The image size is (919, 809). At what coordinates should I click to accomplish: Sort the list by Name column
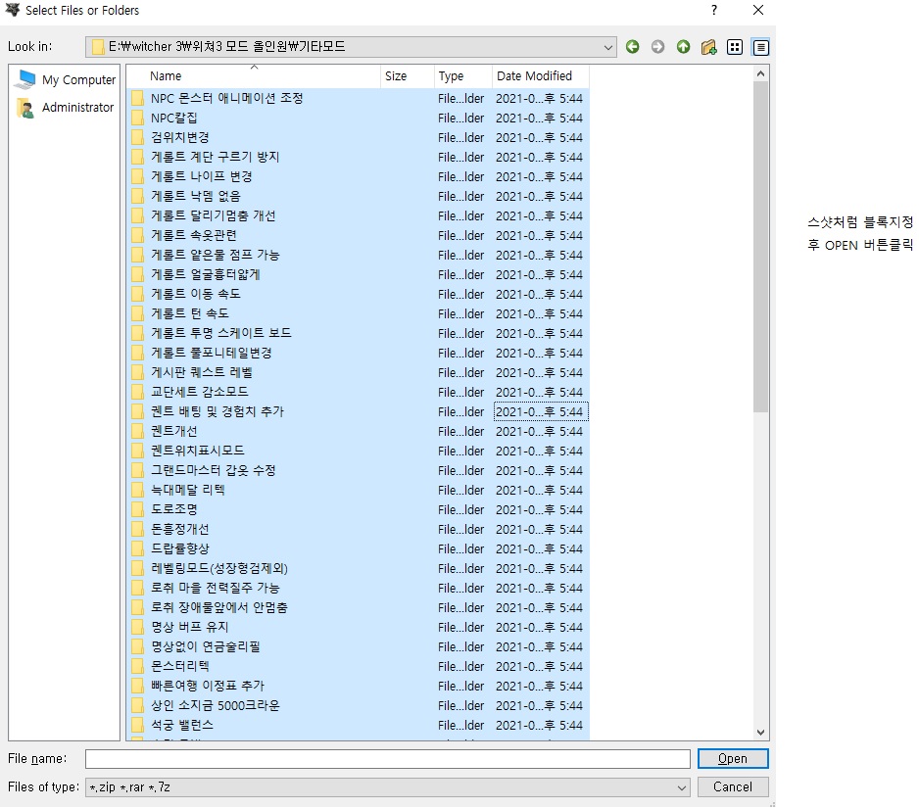coord(253,76)
